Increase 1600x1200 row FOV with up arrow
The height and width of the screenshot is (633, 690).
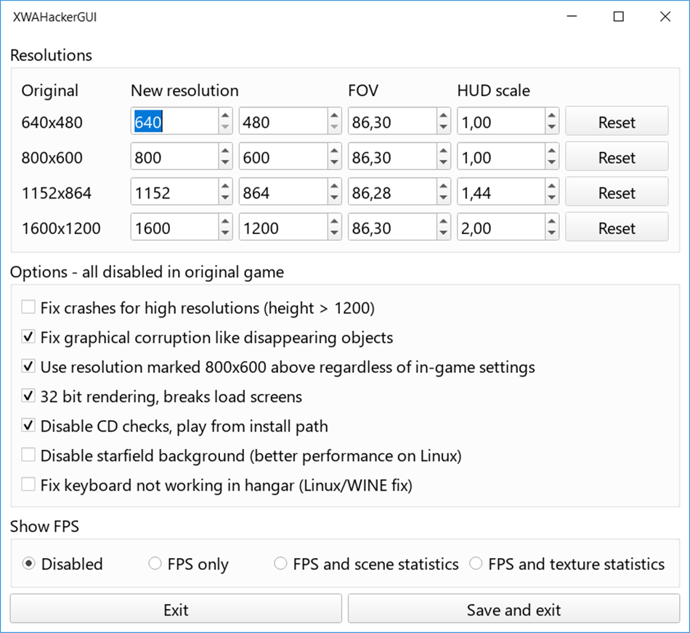(x=443, y=221)
